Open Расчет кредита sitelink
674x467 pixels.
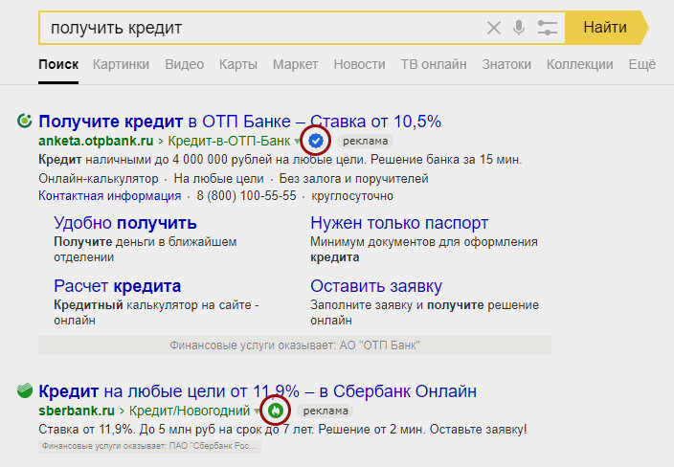click(118, 286)
